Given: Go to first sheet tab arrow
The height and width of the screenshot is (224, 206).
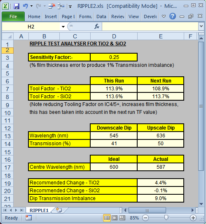Looking at the screenshot, I should click(5, 210).
